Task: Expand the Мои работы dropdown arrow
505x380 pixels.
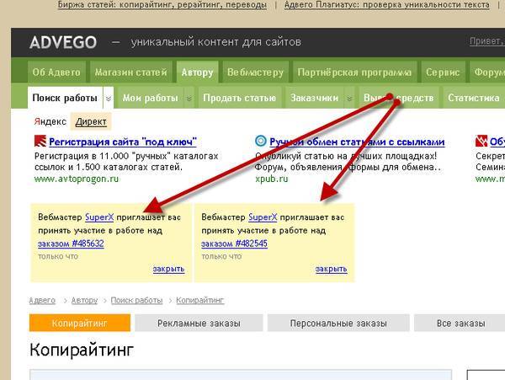Action: (189, 98)
